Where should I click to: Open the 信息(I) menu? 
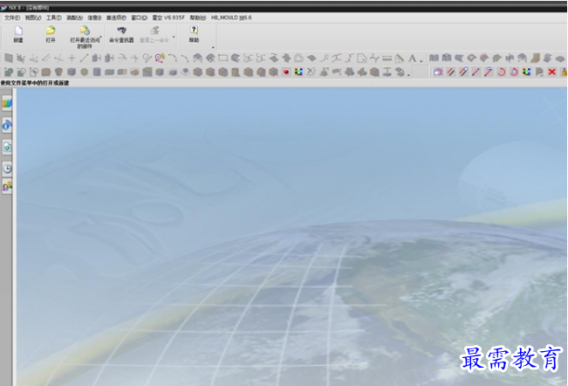tap(94, 17)
